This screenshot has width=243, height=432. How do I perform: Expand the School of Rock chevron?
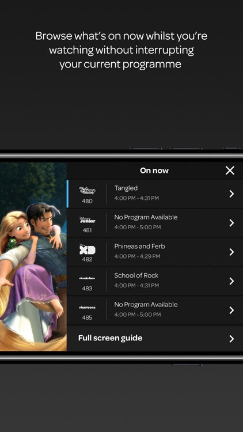click(x=231, y=281)
